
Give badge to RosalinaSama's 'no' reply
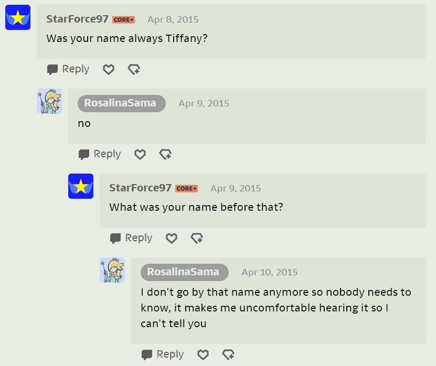click(x=165, y=154)
